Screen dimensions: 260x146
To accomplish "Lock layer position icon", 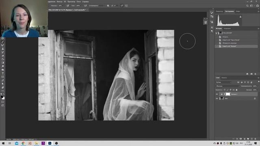I will click(230, 90).
